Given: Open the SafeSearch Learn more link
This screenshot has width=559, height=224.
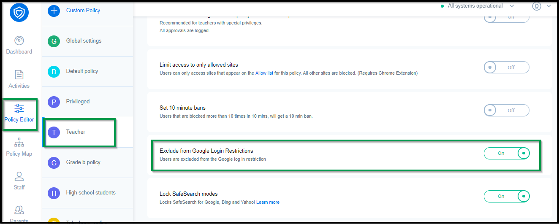Looking at the screenshot, I should coord(268,202).
